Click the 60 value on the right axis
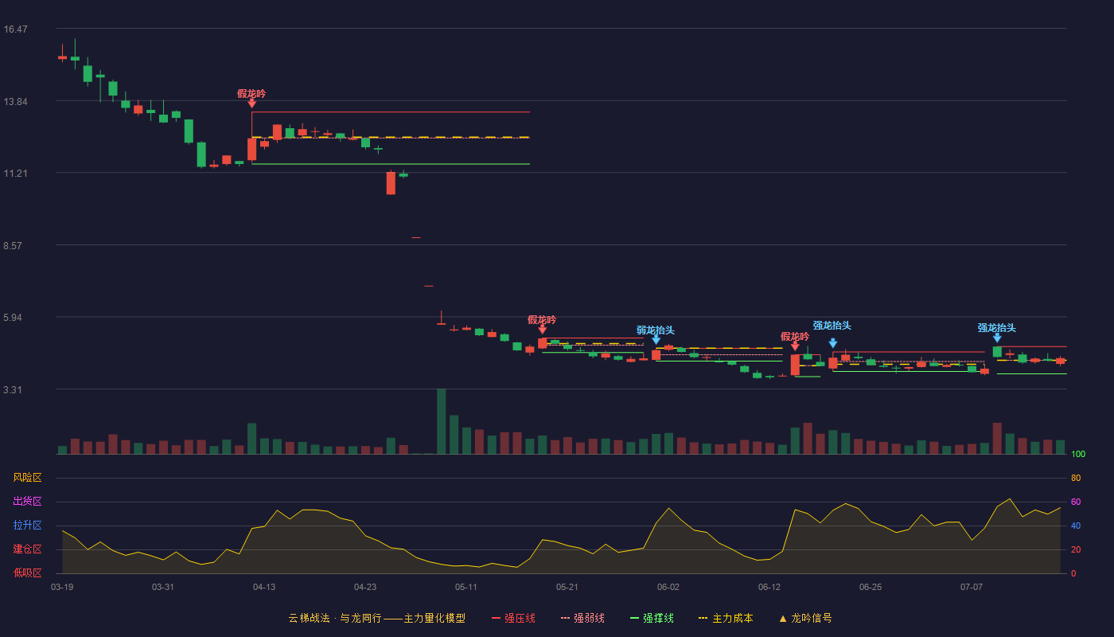 1076,502
